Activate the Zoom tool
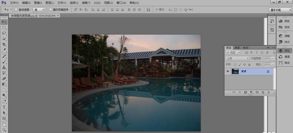The width and height of the screenshot is (293, 133). point(4,130)
